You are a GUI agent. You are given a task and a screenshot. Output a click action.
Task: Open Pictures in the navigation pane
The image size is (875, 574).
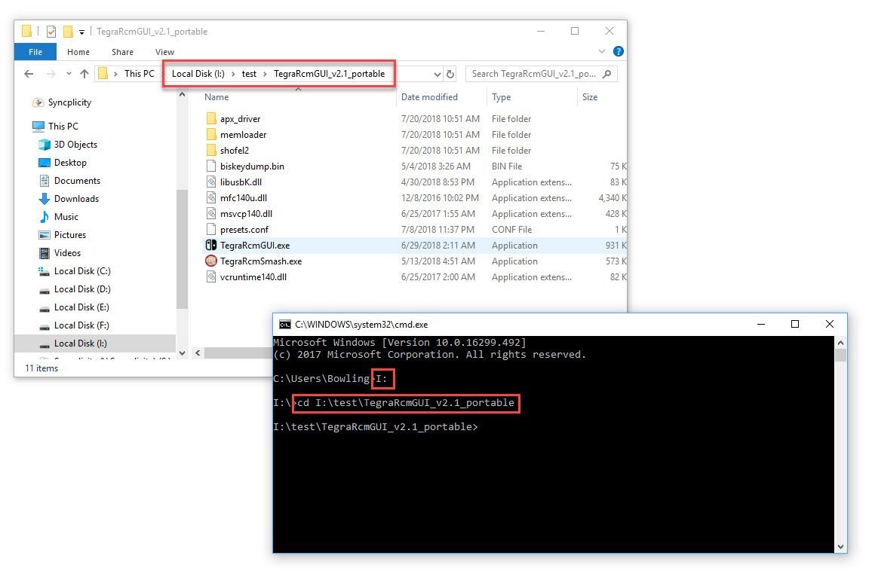[62, 235]
